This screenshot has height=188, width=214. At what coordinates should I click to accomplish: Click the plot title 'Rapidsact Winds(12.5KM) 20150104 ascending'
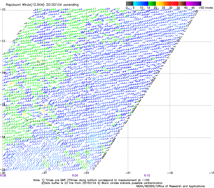42,5
